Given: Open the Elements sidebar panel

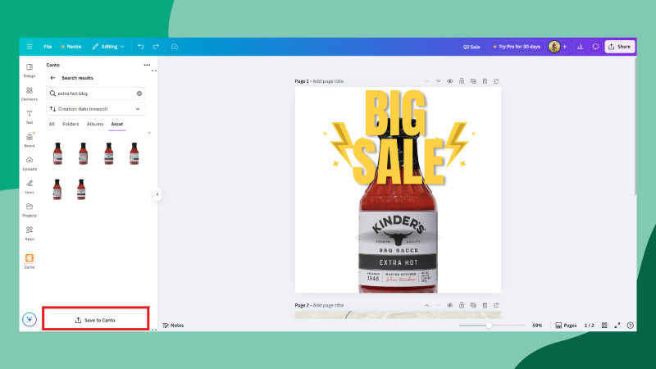Looking at the screenshot, I should coord(30,93).
